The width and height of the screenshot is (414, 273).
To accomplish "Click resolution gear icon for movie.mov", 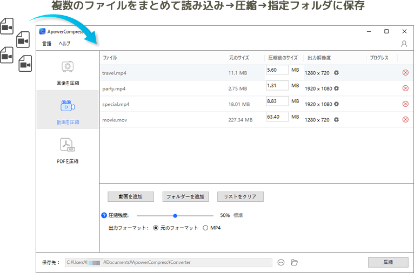I will (336, 120).
